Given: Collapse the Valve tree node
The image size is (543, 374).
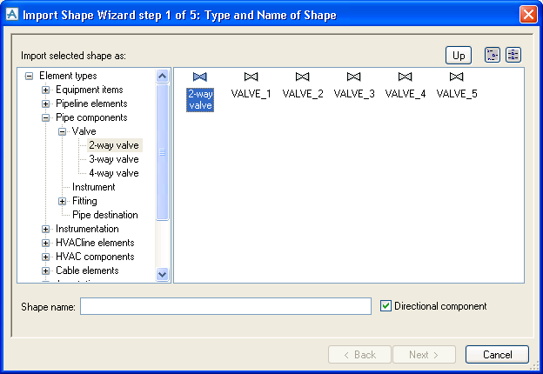Looking at the screenshot, I should coord(63,131).
